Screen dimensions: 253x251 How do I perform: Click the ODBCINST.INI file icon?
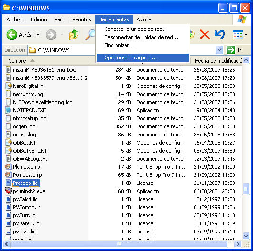click(9, 151)
